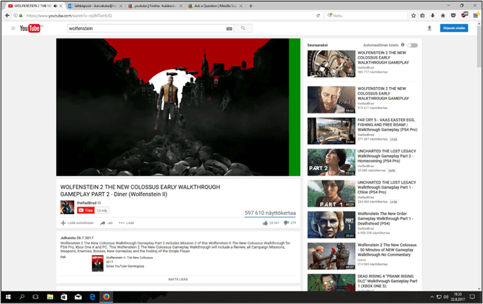Show bookmarks library icon in Firefox toolbar
This screenshot has width=483, height=304.
(x=422, y=15)
